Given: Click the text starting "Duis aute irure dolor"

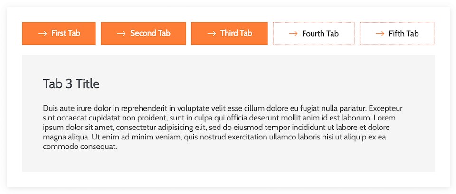Looking at the screenshot, I should click(223, 128).
